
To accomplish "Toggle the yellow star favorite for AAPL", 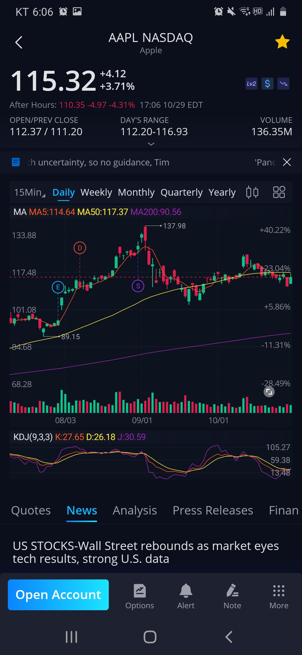I will tap(282, 42).
